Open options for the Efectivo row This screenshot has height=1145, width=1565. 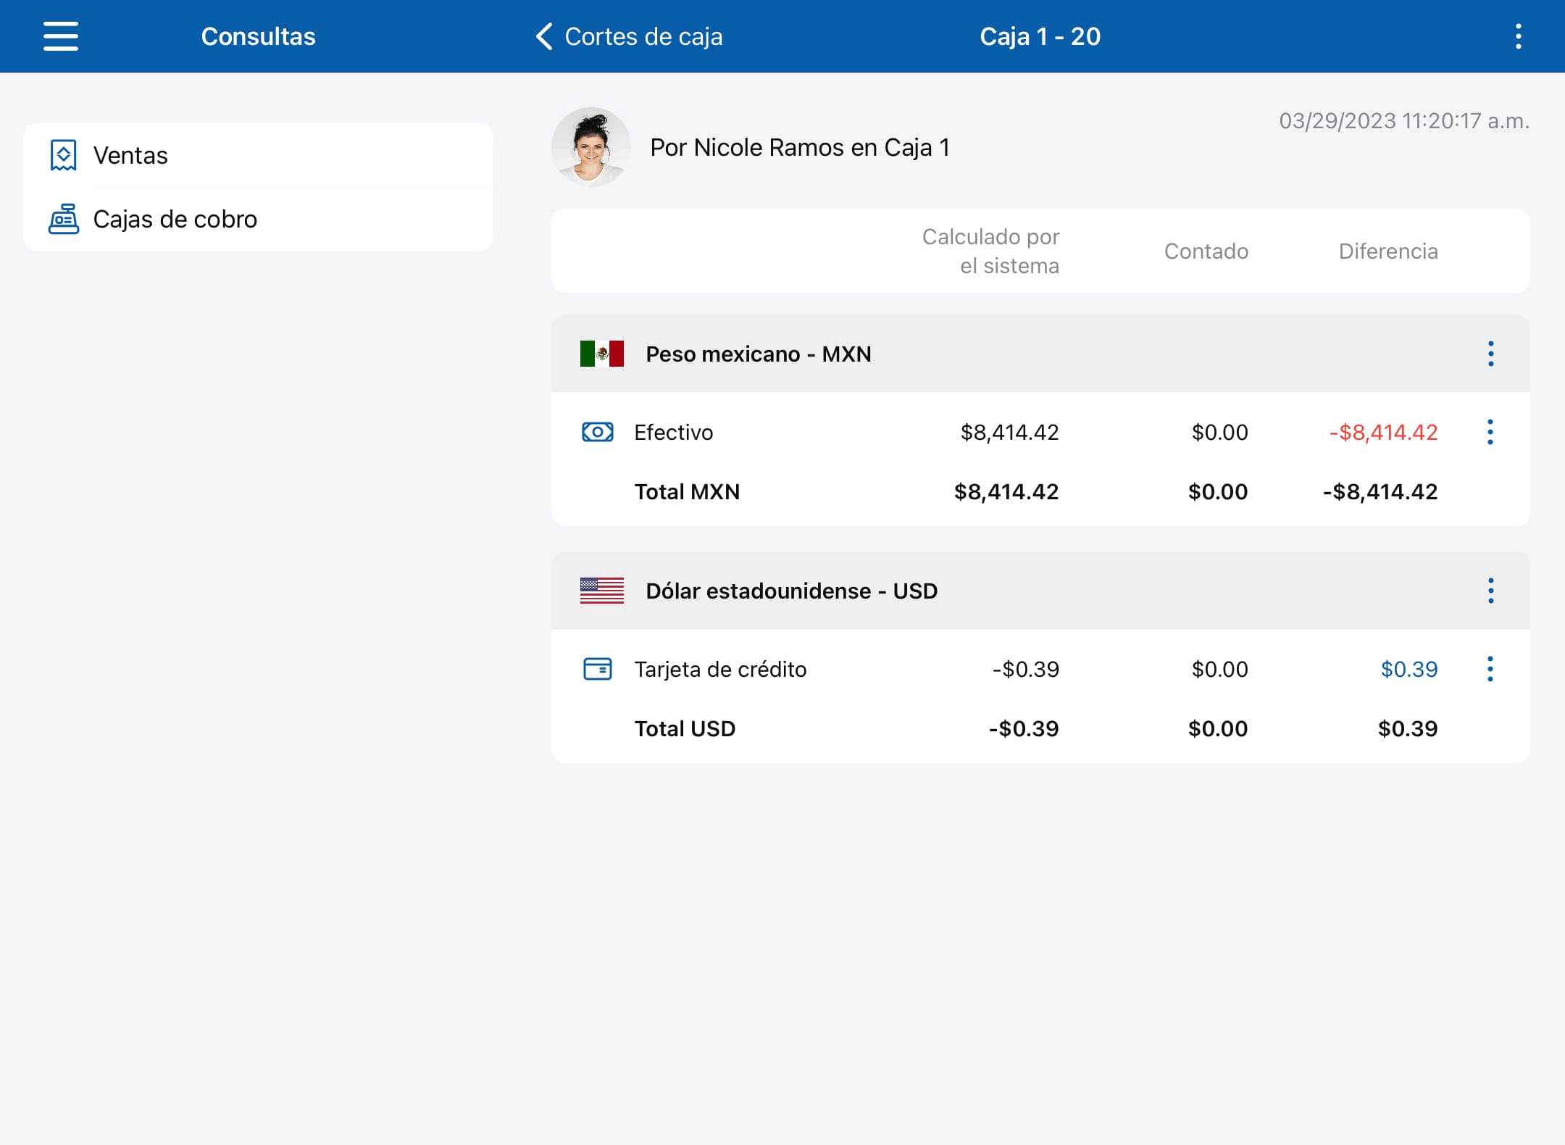pos(1490,432)
